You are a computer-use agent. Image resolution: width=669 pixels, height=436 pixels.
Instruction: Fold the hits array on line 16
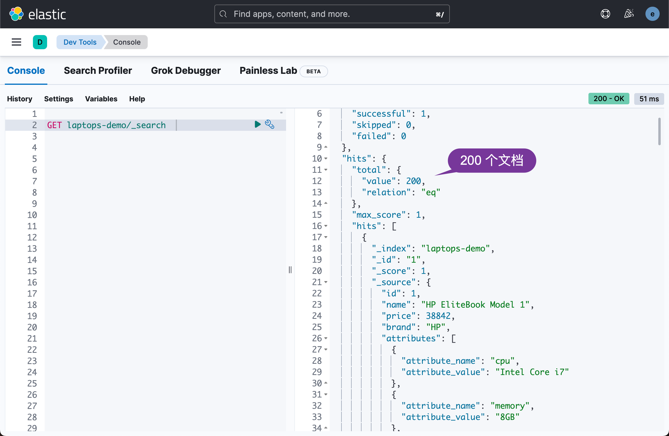(x=326, y=226)
